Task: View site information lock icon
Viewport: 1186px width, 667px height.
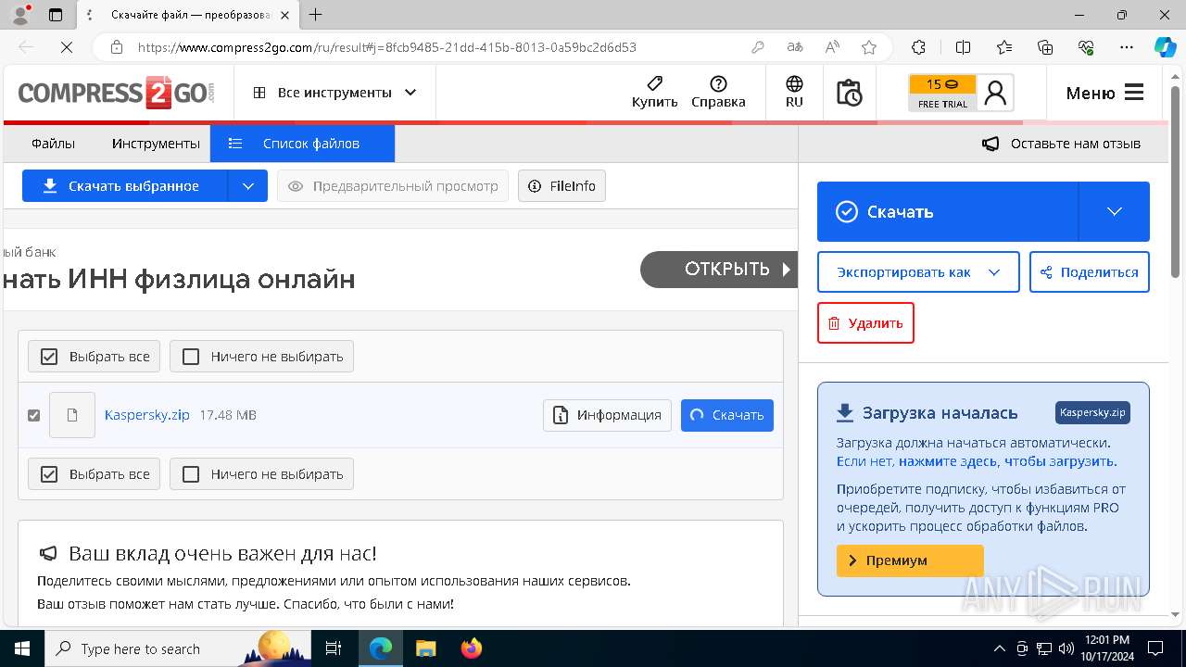Action: tap(116, 47)
